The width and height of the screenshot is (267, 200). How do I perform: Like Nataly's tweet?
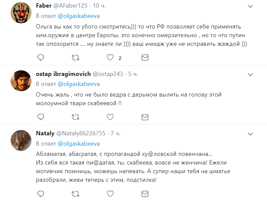[110, 193]
